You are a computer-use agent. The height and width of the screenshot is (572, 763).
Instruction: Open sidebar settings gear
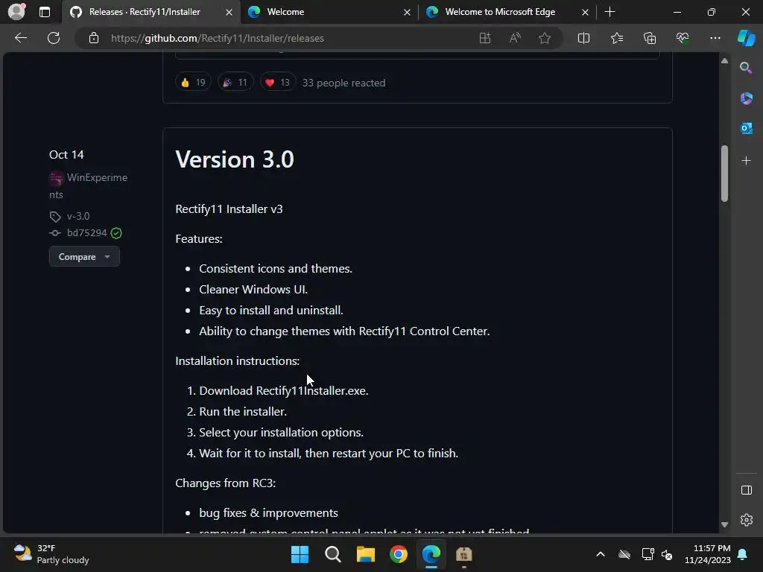point(746,520)
